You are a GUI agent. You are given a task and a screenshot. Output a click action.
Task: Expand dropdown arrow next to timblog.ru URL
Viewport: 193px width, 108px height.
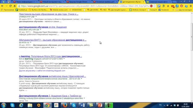click(84, 98)
